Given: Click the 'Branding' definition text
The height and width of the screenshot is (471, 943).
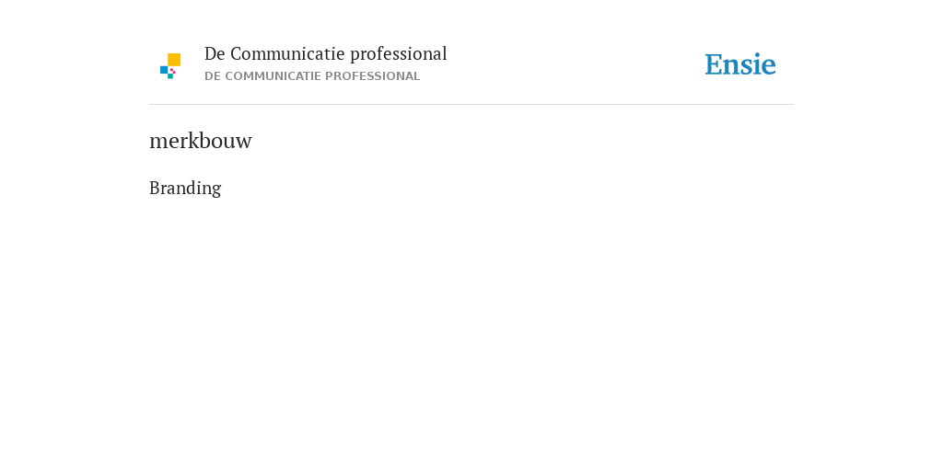Looking at the screenshot, I should [x=185, y=188].
